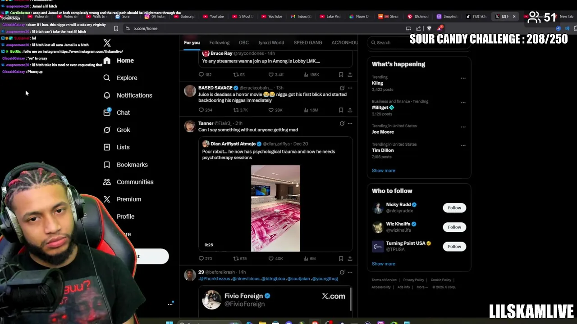Open more options for Bitget trend

click(463, 102)
